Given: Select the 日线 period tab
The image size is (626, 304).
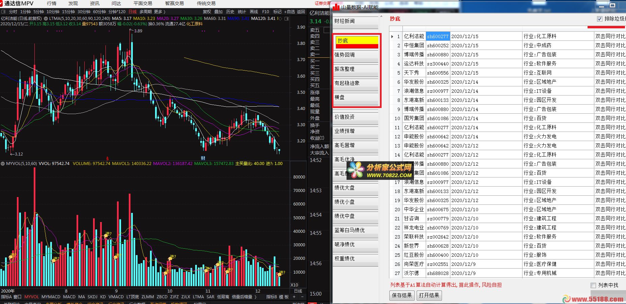Looking at the screenshot, I should (132, 12).
